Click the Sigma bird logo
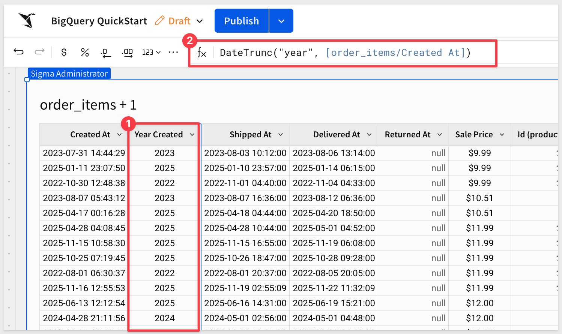Image resolution: width=562 pixels, height=334 pixels. (x=27, y=20)
